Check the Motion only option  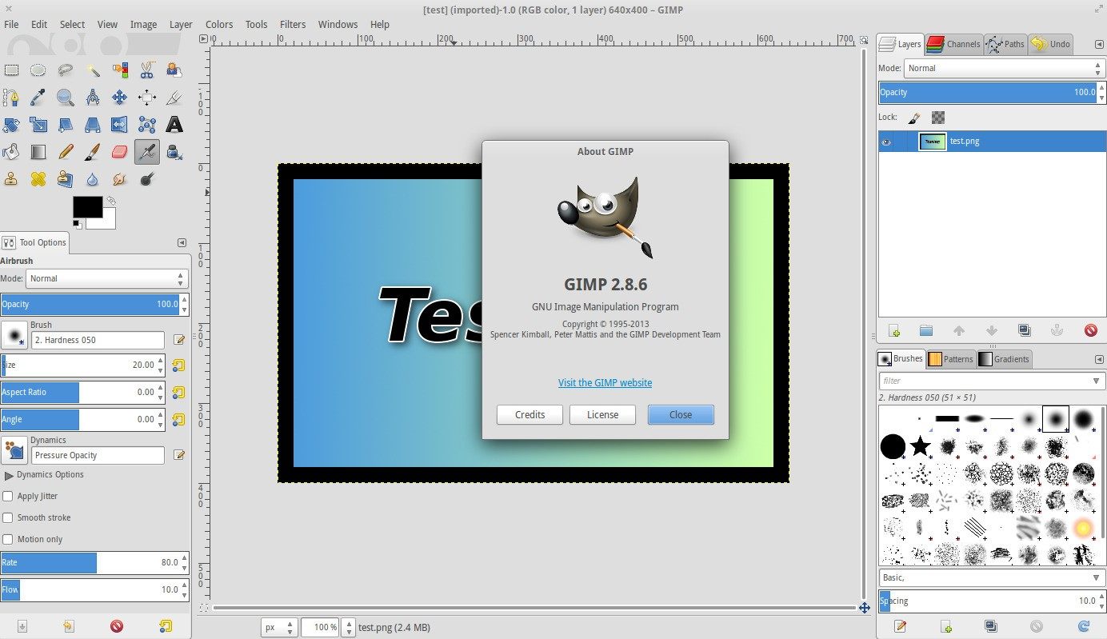[x=8, y=539]
